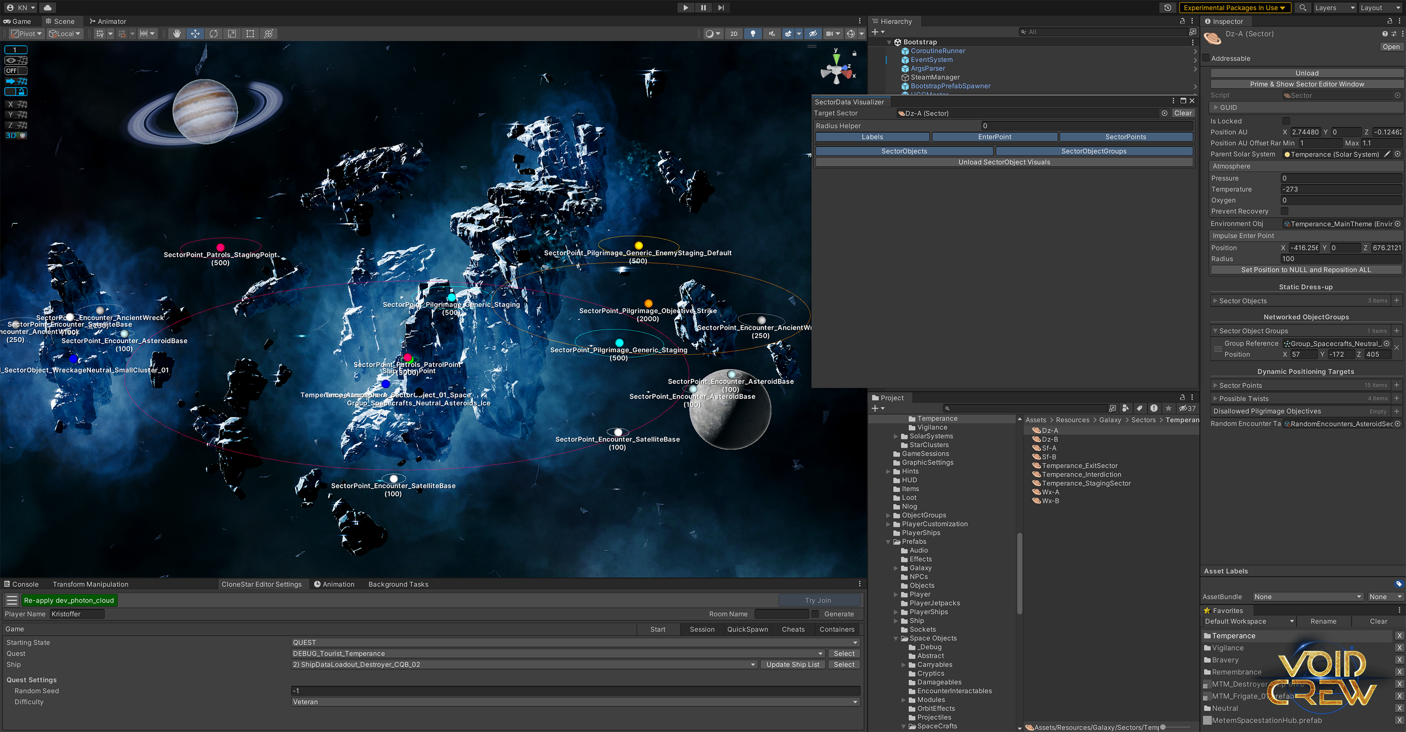Click Unload SectorObject Visuals button
This screenshot has height=732, width=1406.
[x=1004, y=162]
